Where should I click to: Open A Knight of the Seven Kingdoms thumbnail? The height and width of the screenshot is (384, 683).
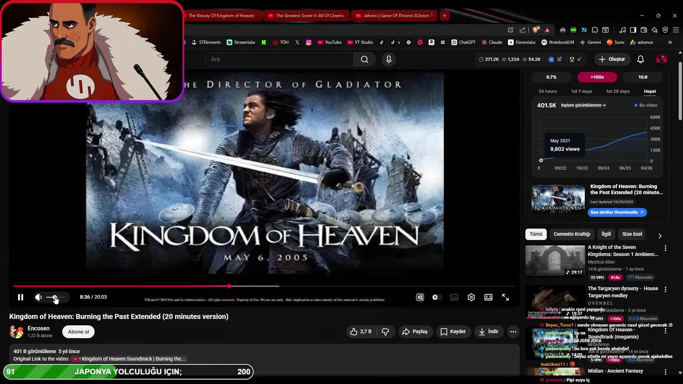555,261
